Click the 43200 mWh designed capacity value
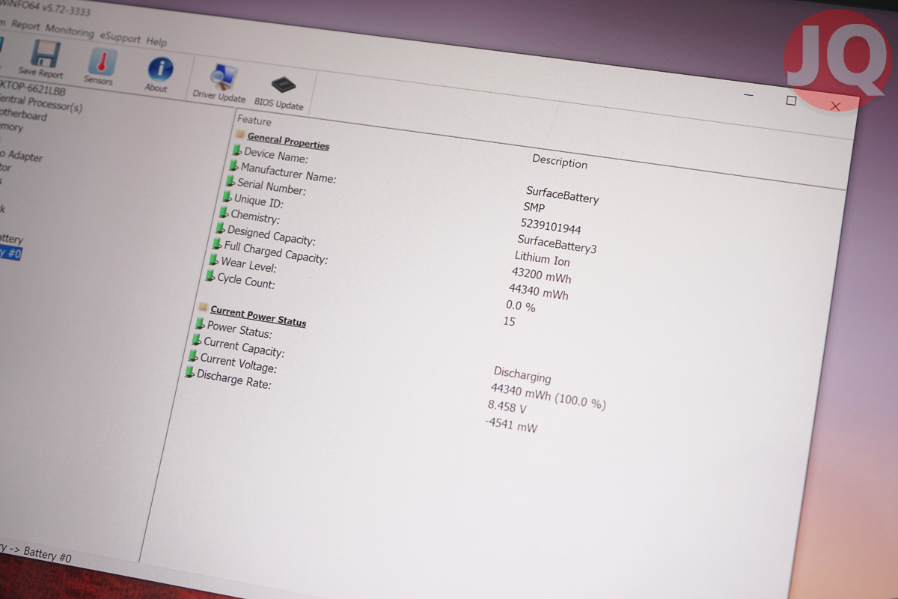 [x=541, y=276]
